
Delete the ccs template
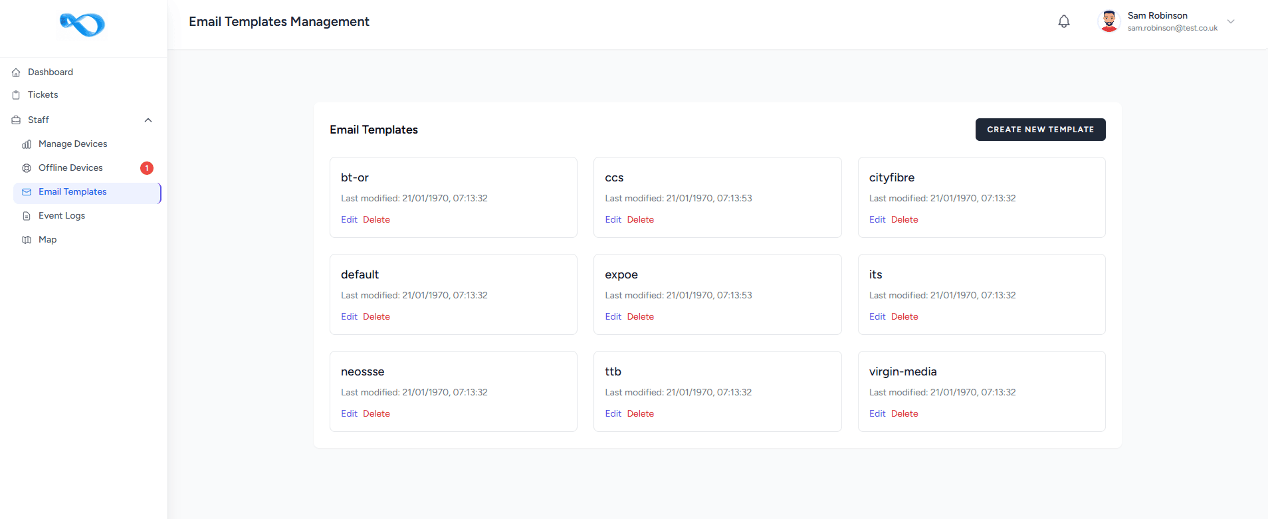(x=640, y=220)
